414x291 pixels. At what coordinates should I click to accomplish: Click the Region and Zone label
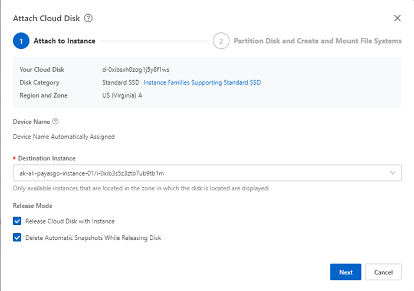tap(44, 95)
